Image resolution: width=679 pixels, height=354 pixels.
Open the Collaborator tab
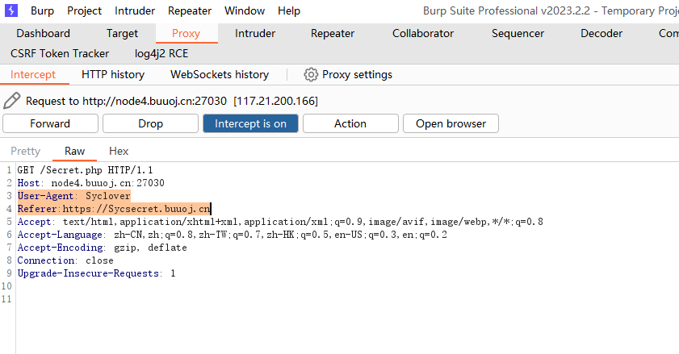click(x=422, y=33)
